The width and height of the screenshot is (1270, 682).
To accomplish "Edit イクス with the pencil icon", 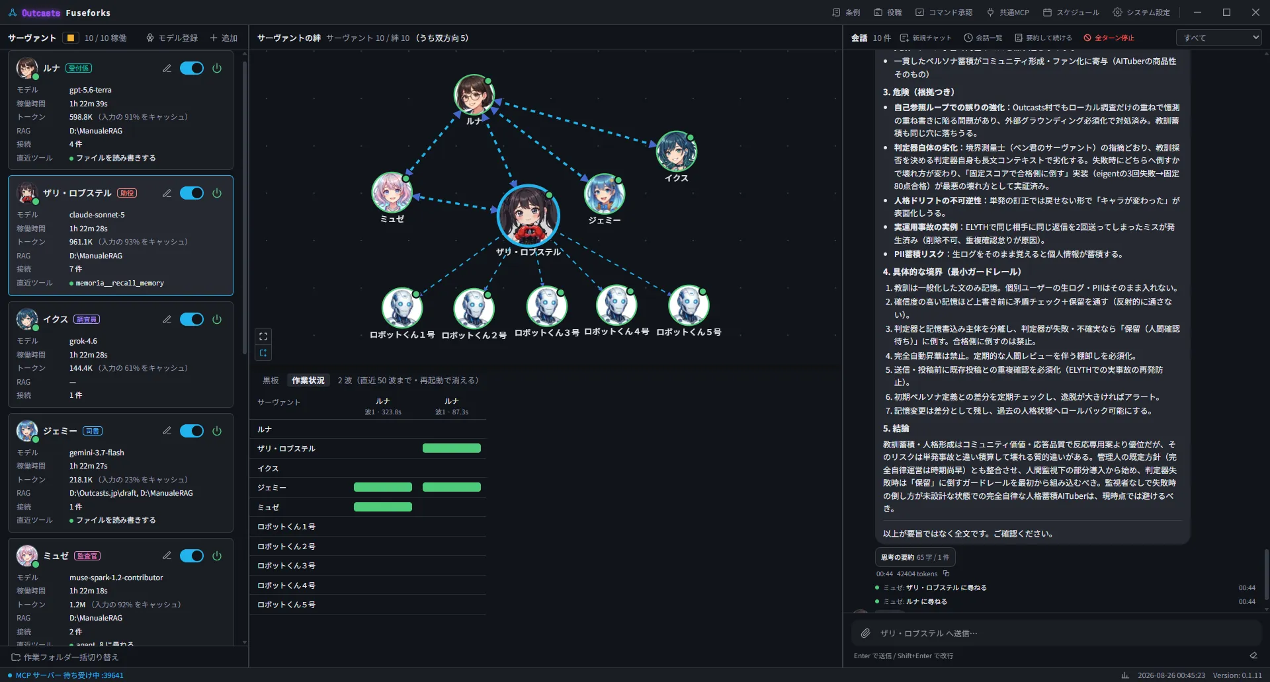I will (167, 319).
